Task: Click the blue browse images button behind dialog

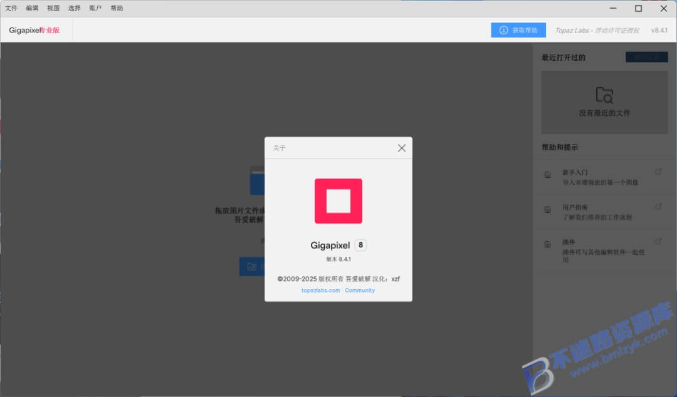Action: [x=252, y=267]
